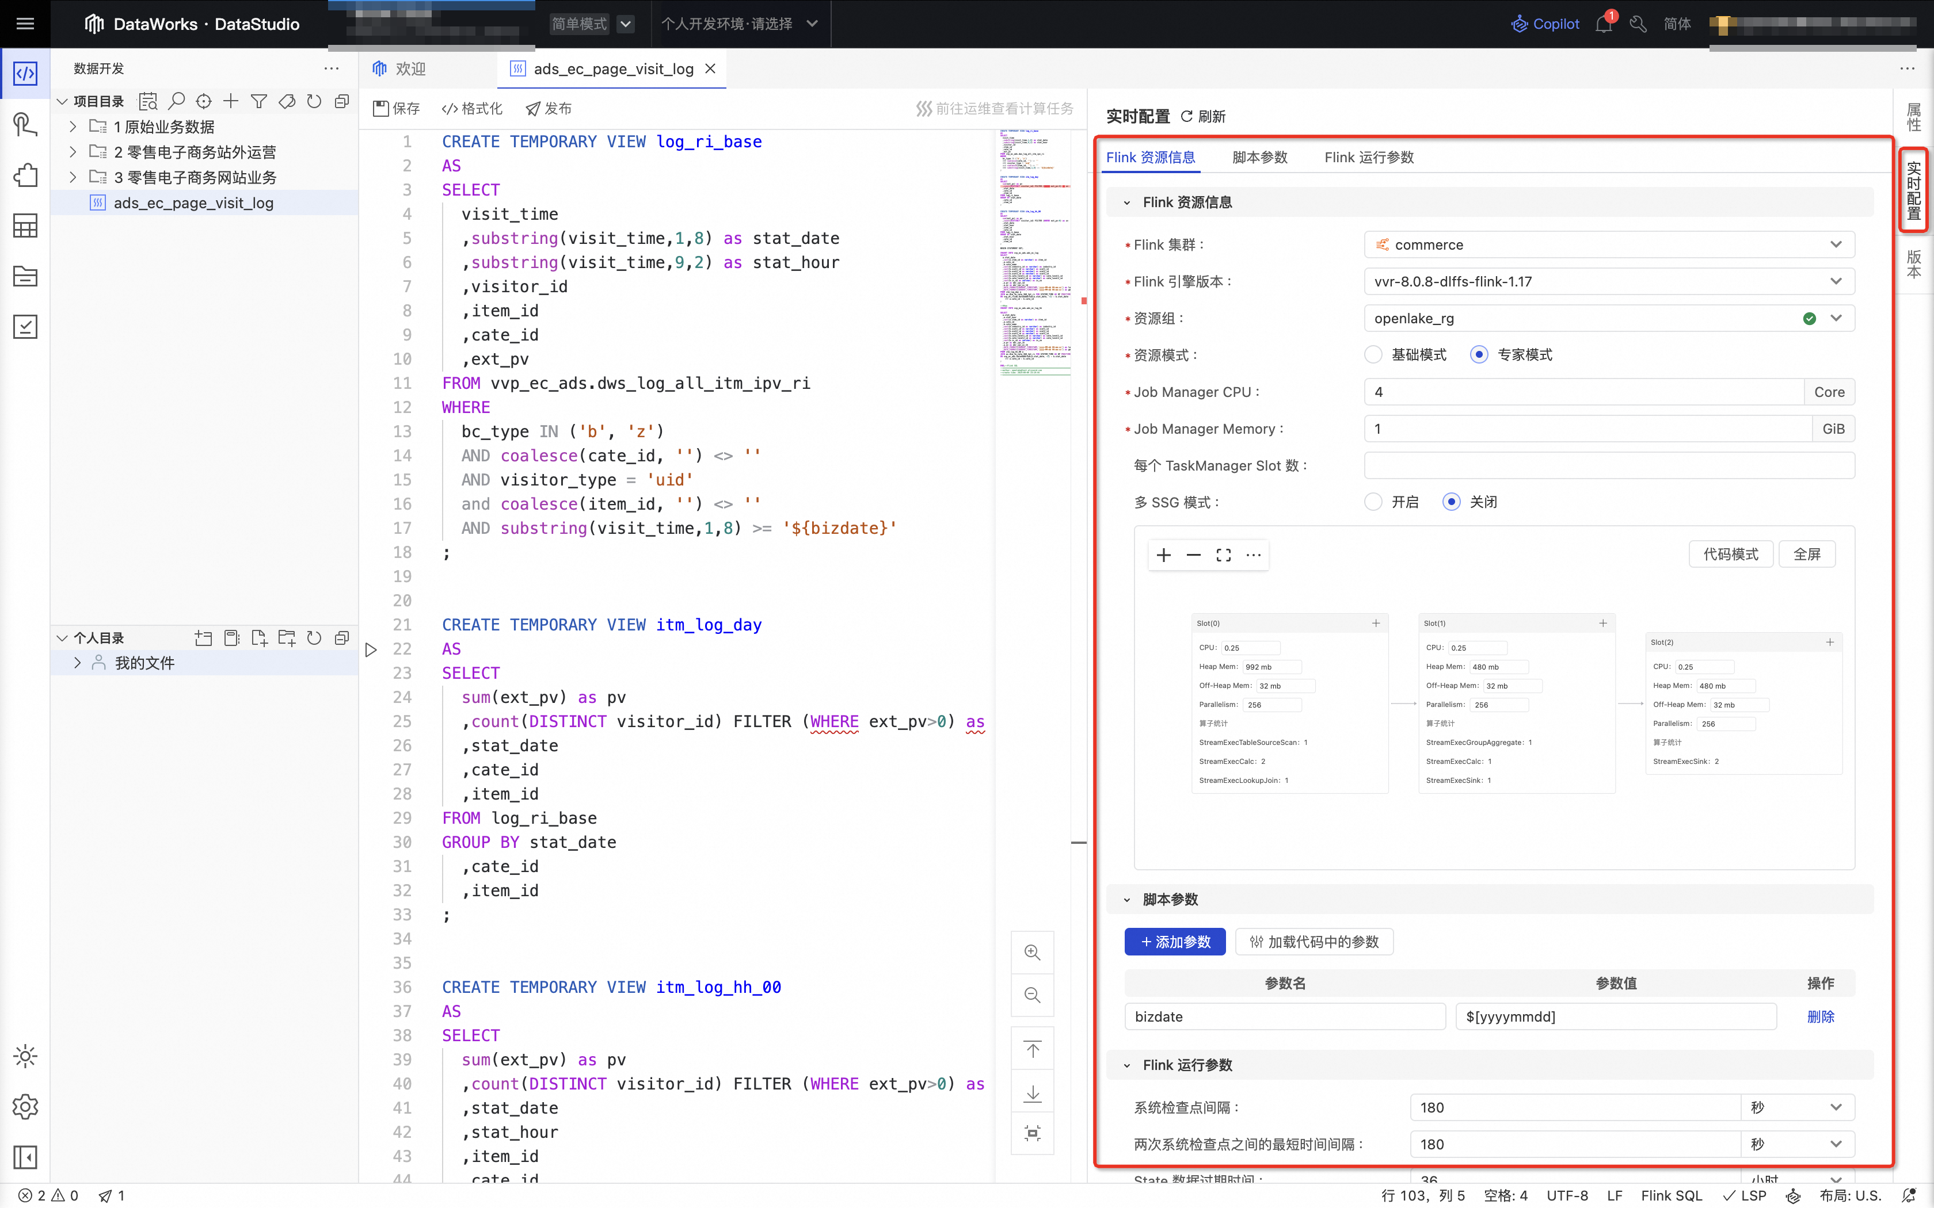Locate current file target icon

[x=204, y=101]
